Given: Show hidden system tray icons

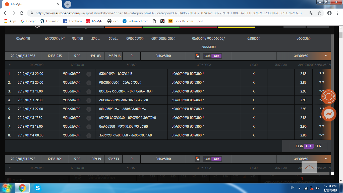Looking at the screenshot, I should (299, 188).
